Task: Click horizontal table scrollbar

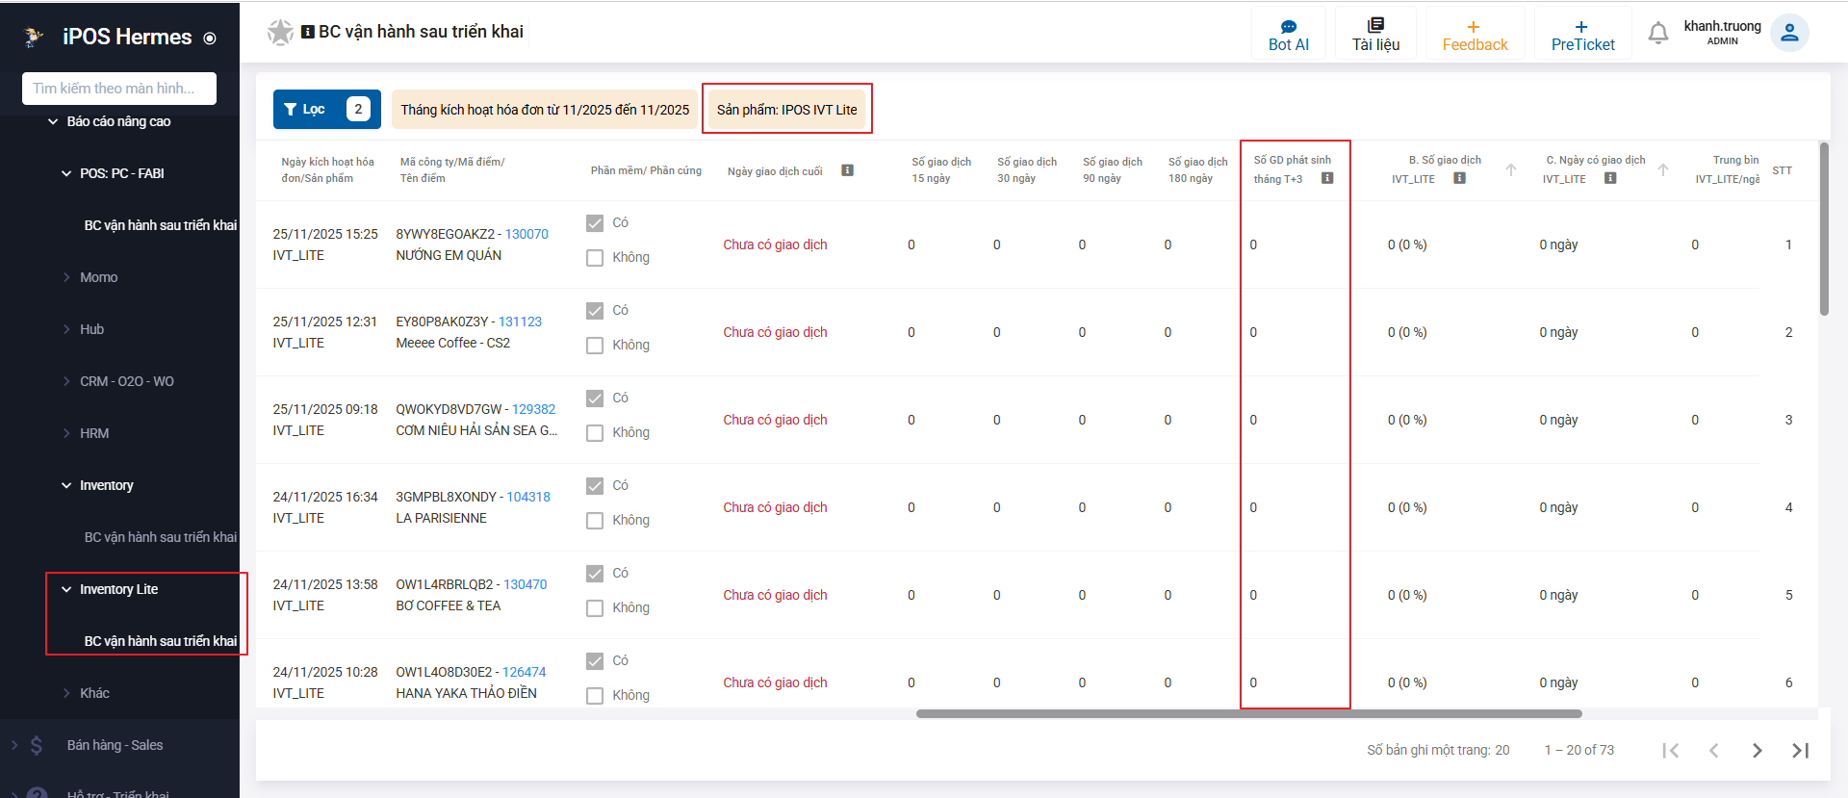Action: pos(1248,714)
